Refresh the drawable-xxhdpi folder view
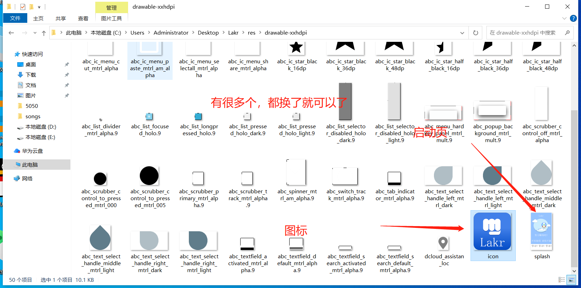581x288 pixels. (476, 33)
